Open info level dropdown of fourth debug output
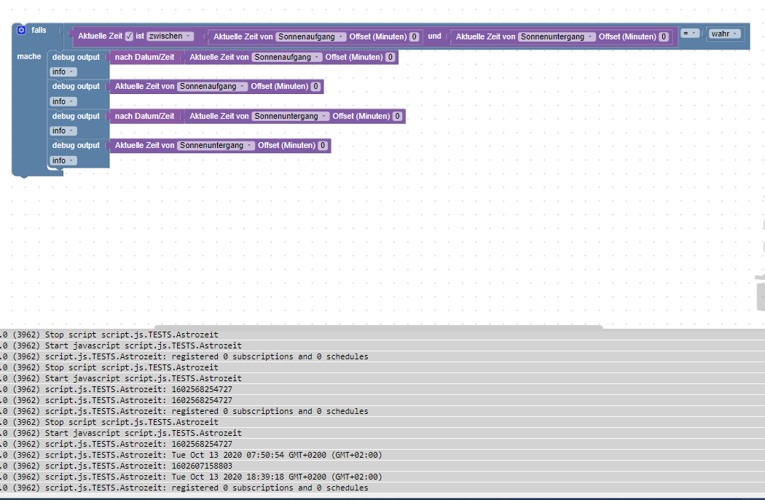Screen dimensions: 765x500 click(63, 160)
